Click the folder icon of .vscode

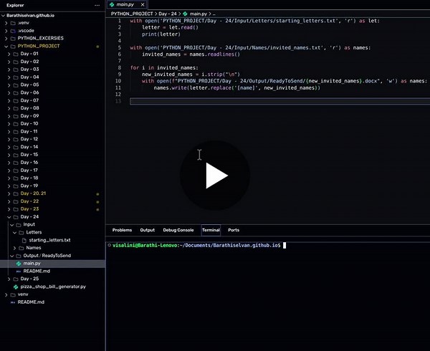point(13,31)
